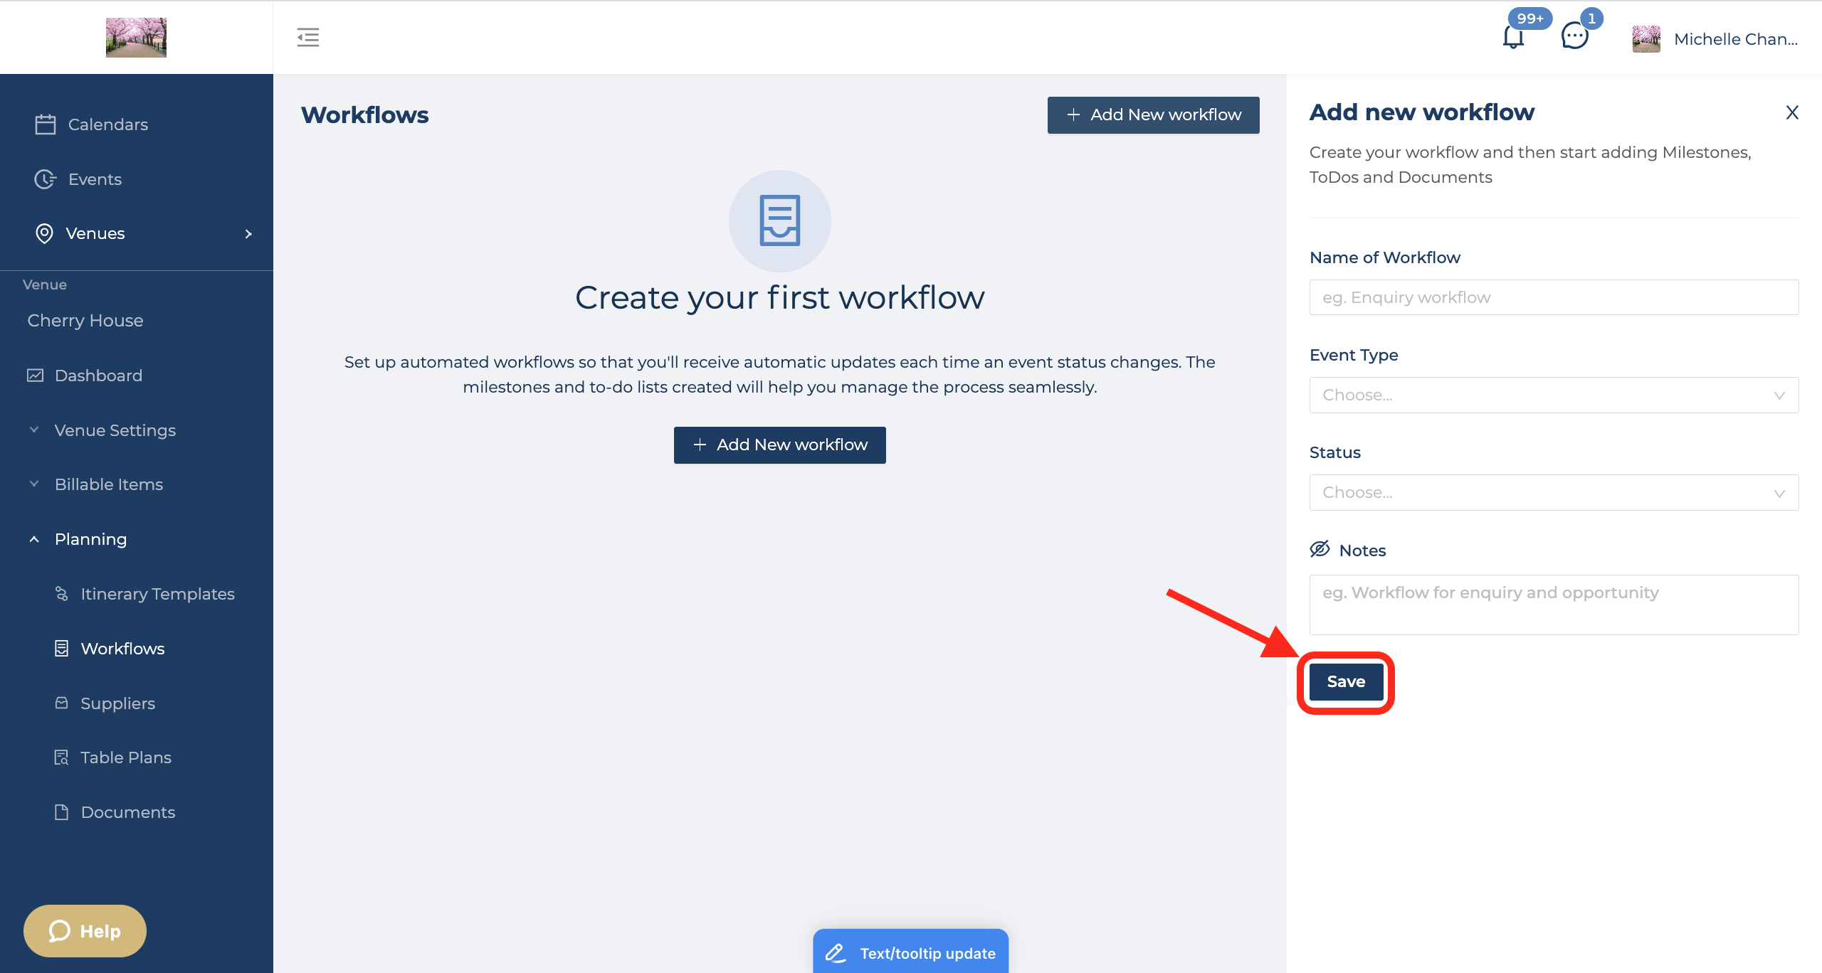Click the Save button
This screenshot has width=1822, height=973.
point(1345,681)
